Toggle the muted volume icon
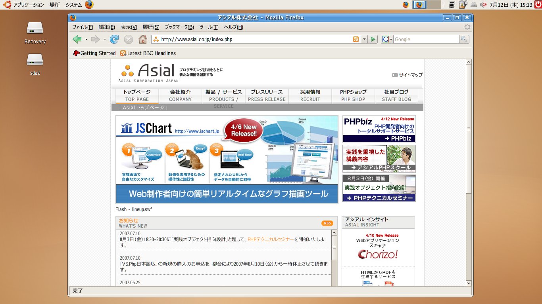Image resolution: width=542 pixels, height=304 pixels. (x=483, y=5)
